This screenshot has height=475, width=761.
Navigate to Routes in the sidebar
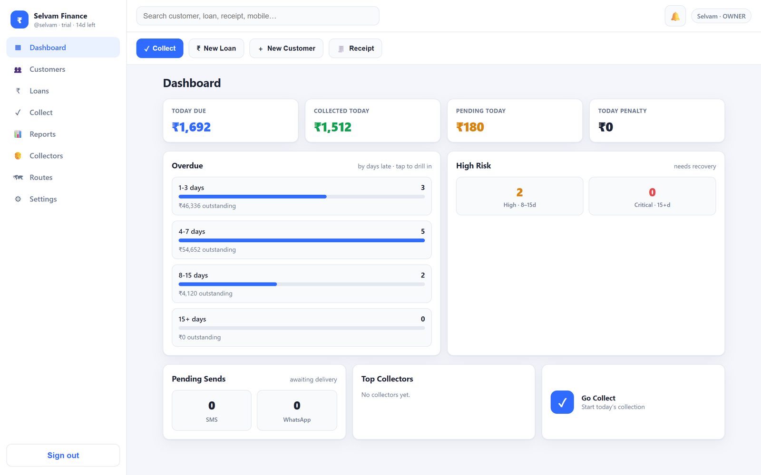[x=63, y=177]
